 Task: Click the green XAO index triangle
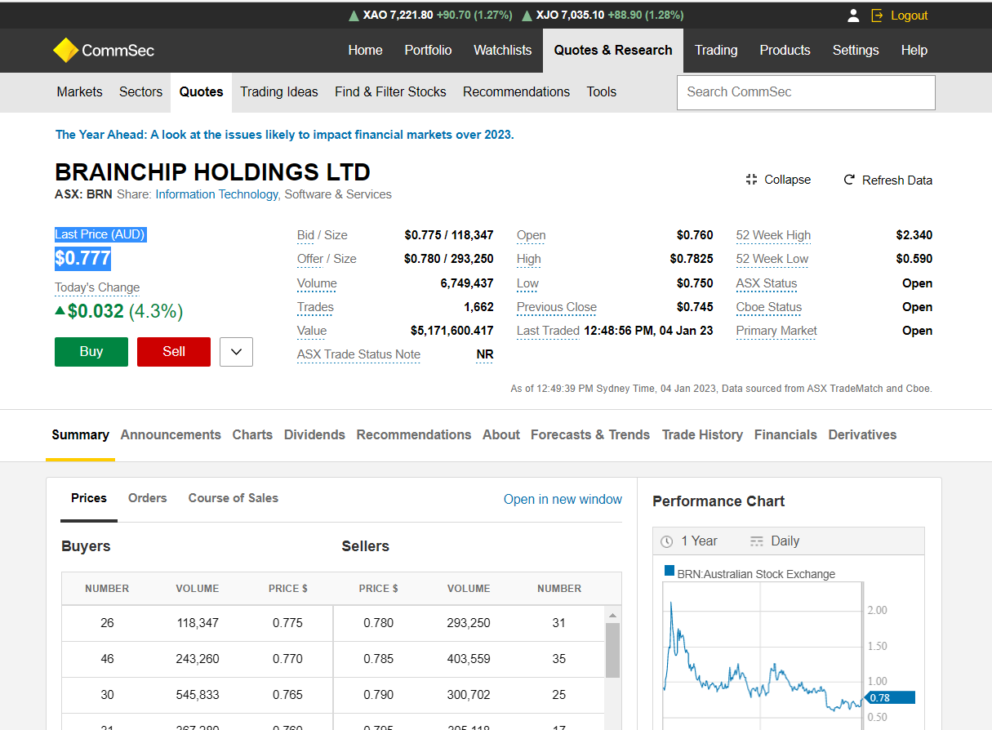click(354, 16)
